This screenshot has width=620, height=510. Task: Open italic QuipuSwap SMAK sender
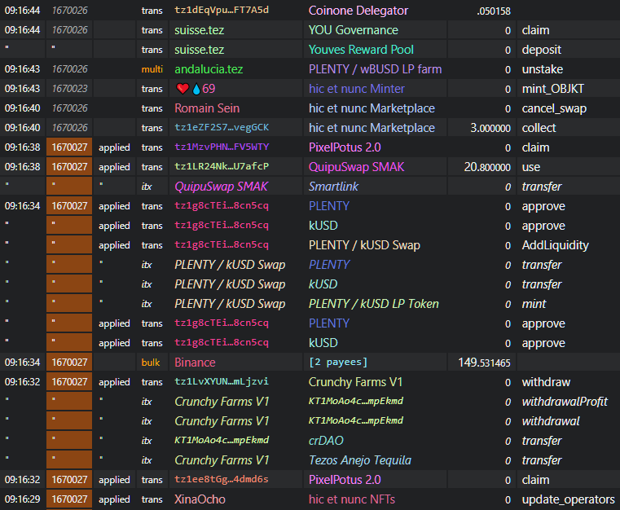pyautogui.click(x=221, y=187)
